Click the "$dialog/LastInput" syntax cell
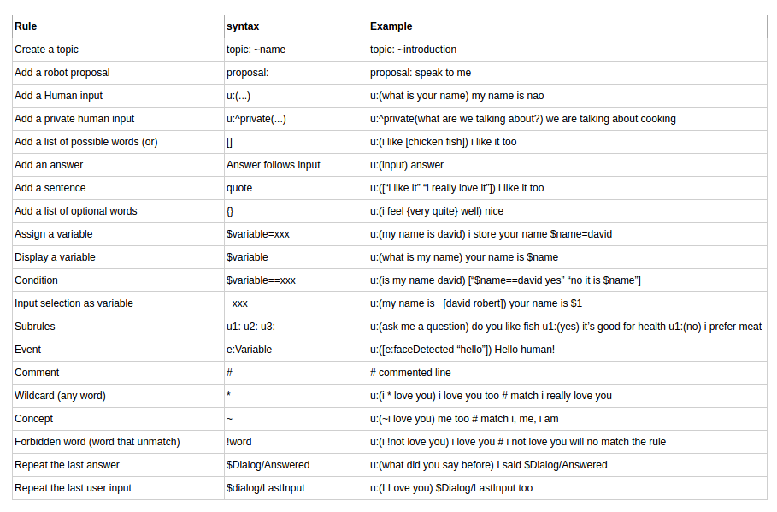This screenshot has width=777, height=512. pos(265,488)
